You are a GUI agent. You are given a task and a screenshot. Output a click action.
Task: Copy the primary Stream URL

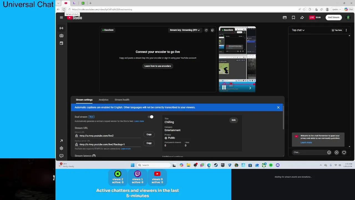click(x=149, y=134)
